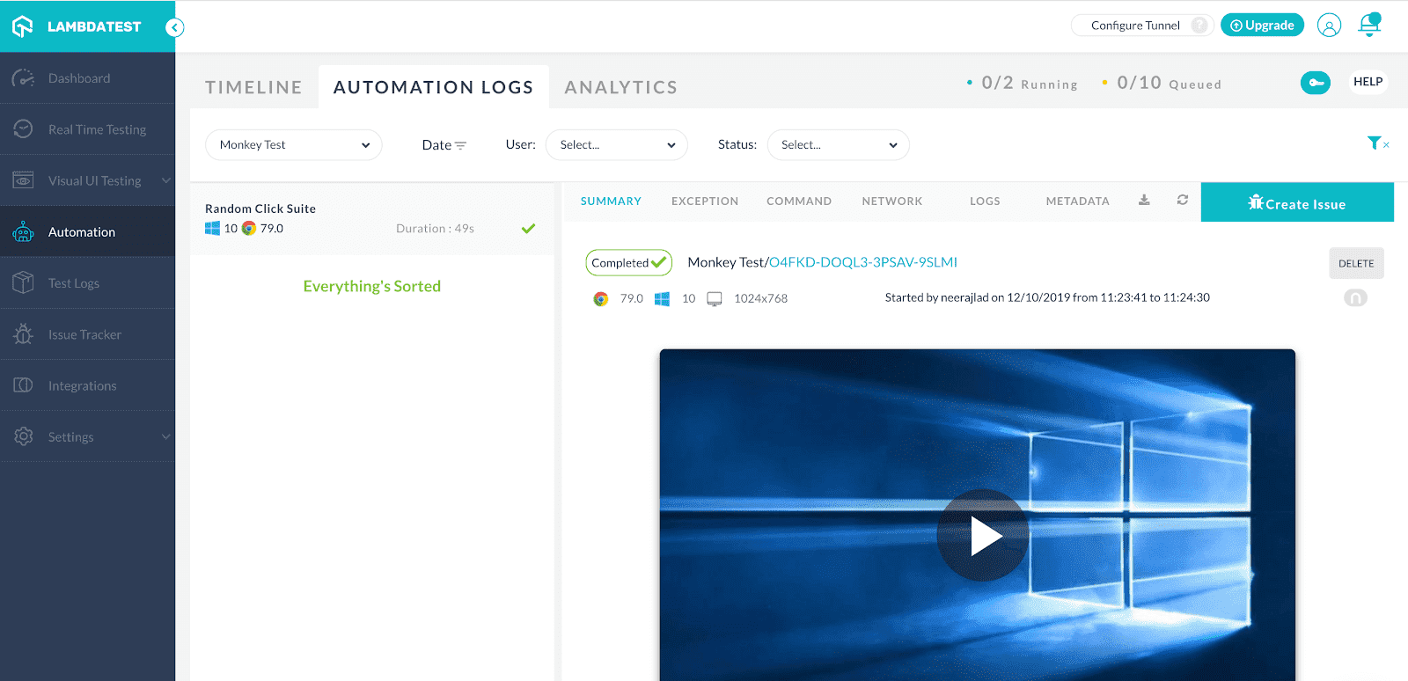Open the Status select dropdown
1408x681 pixels.
pyautogui.click(x=839, y=145)
